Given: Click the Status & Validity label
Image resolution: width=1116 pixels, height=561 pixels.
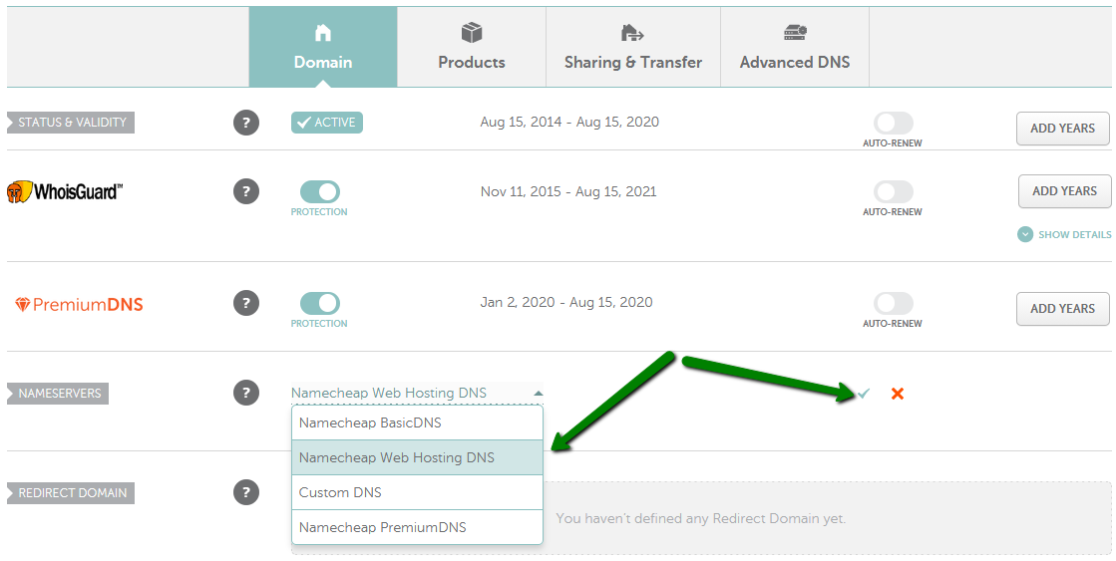Looking at the screenshot, I should (71, 123).
